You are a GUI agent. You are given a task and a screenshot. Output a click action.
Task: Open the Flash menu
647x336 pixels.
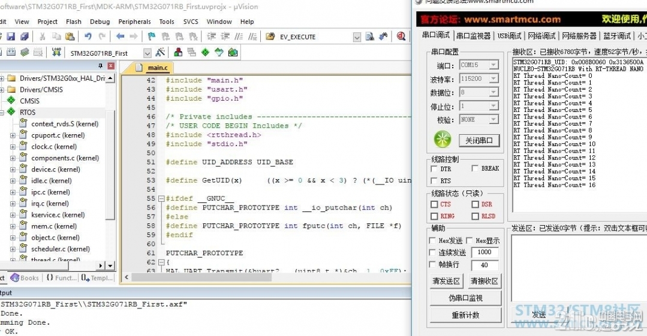73,22
